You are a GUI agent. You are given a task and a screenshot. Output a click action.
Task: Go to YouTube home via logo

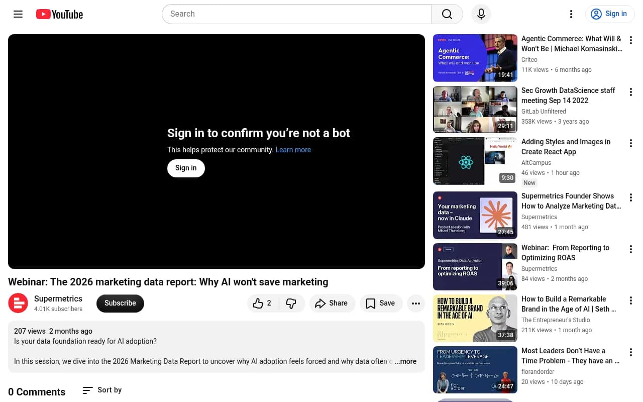coord(59,14)
